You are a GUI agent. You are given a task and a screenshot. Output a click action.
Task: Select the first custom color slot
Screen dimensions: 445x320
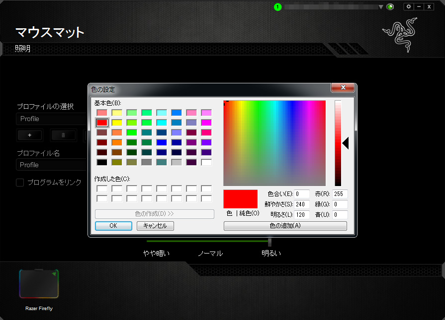click(x=102, y=189)
